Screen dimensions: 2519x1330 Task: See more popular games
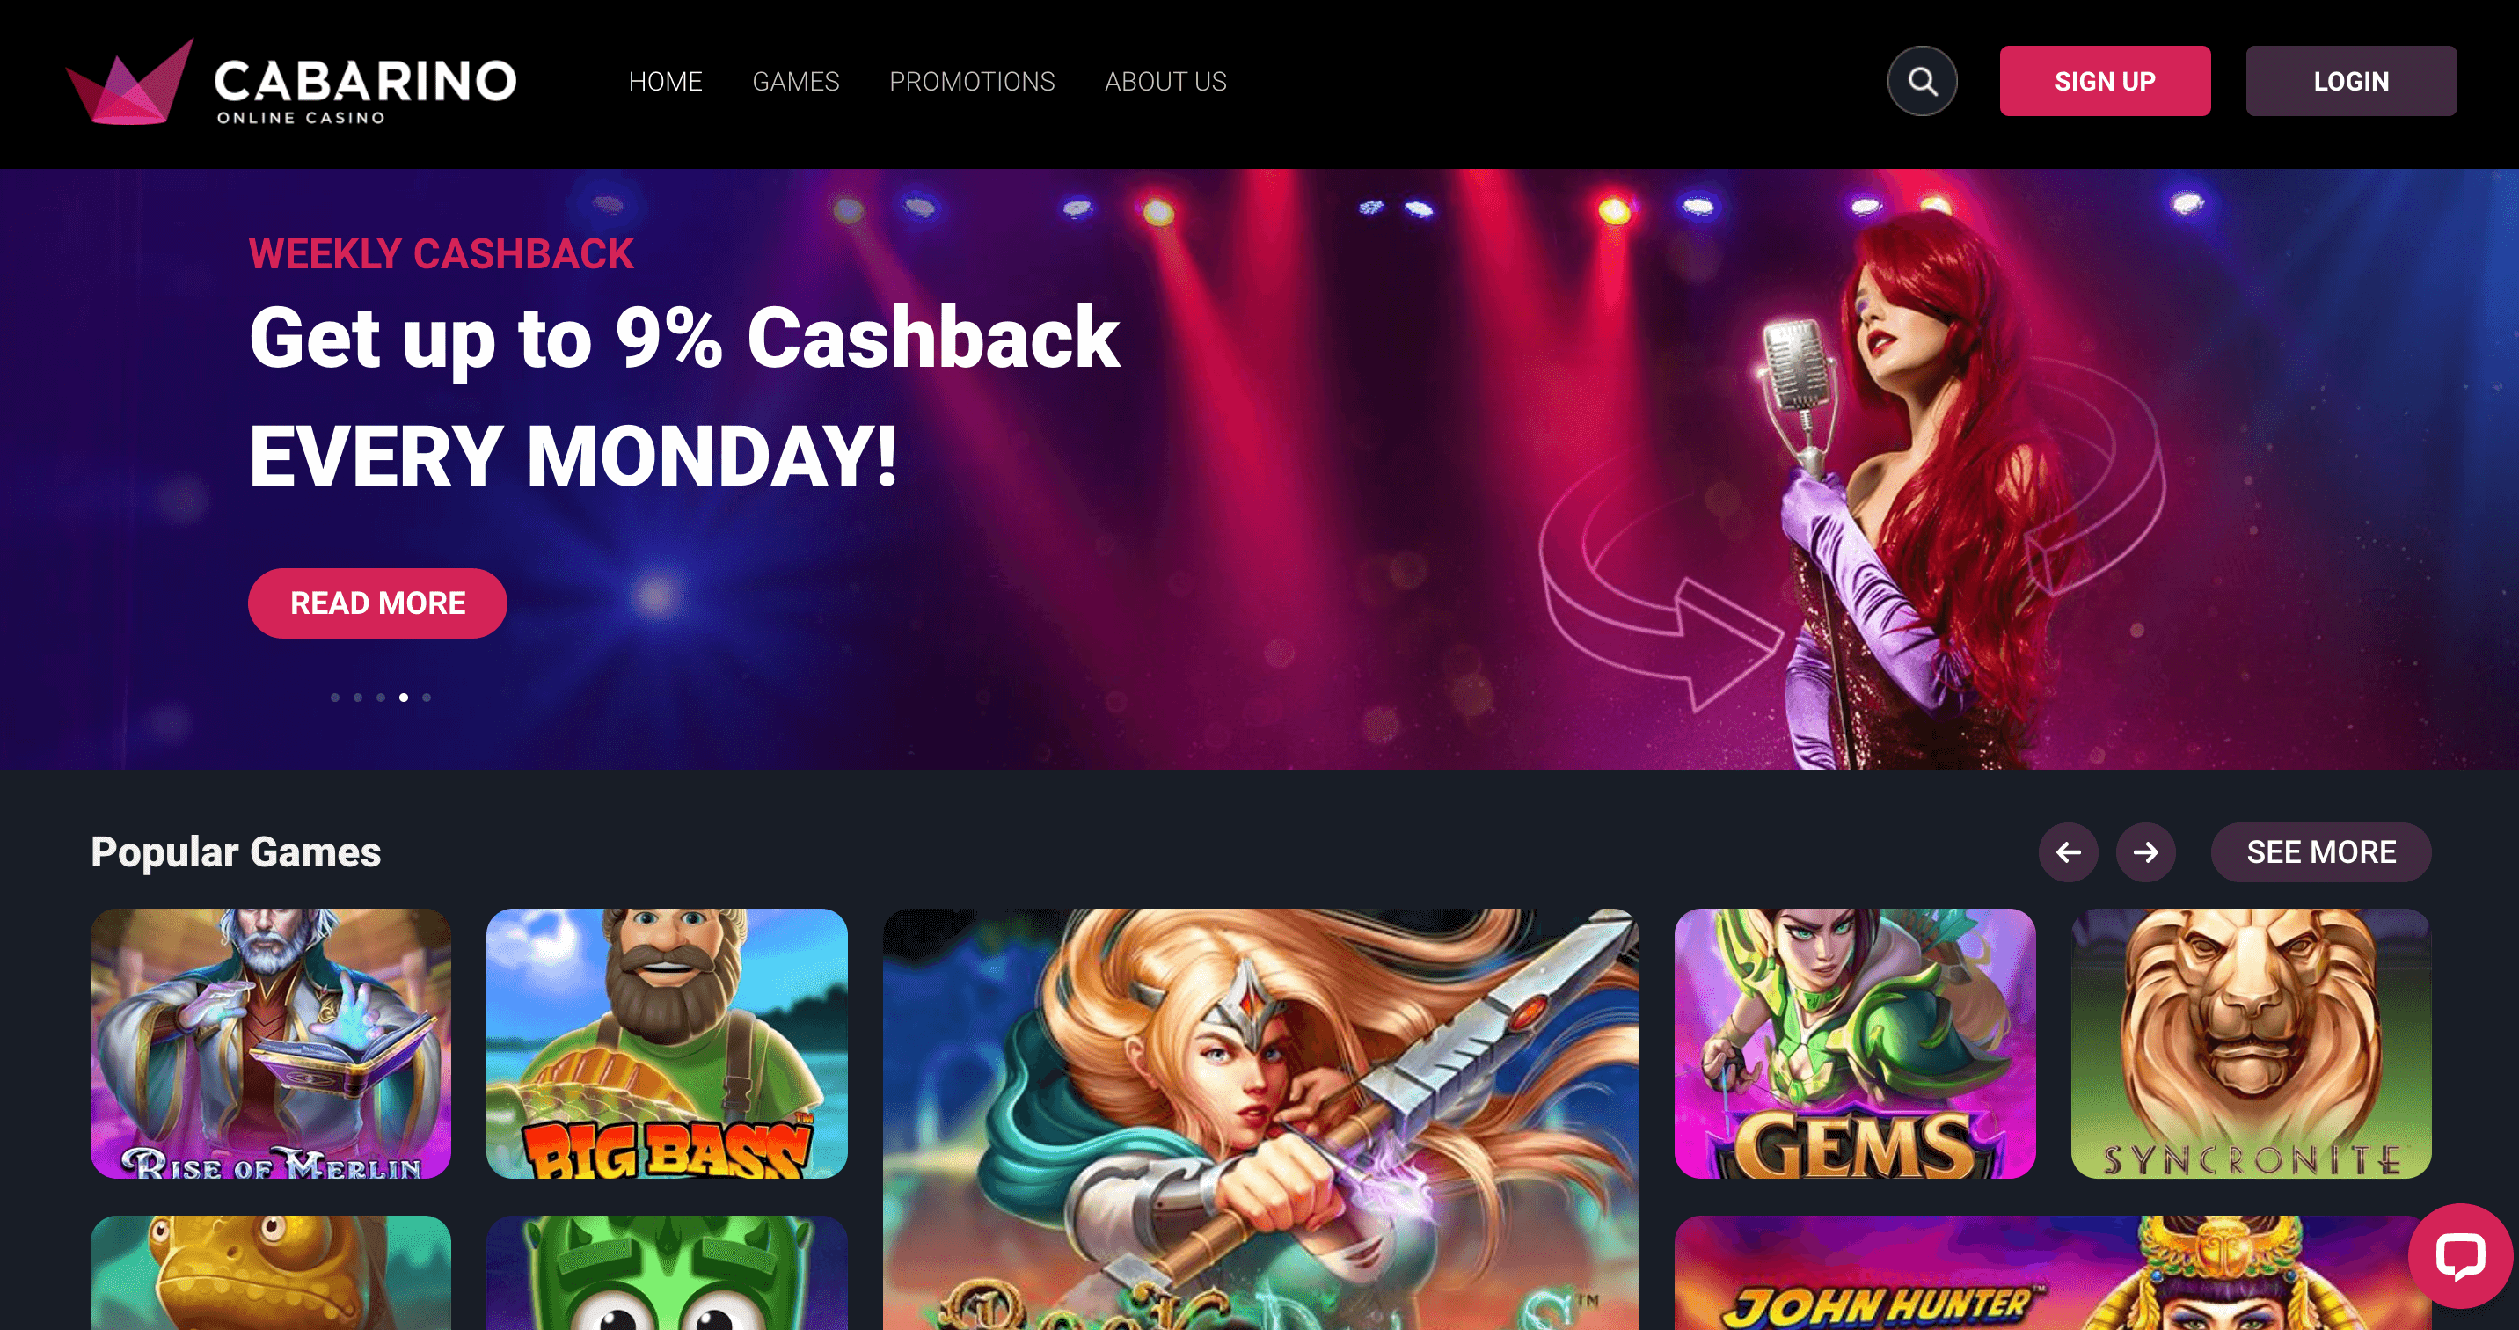[2320, 851]
